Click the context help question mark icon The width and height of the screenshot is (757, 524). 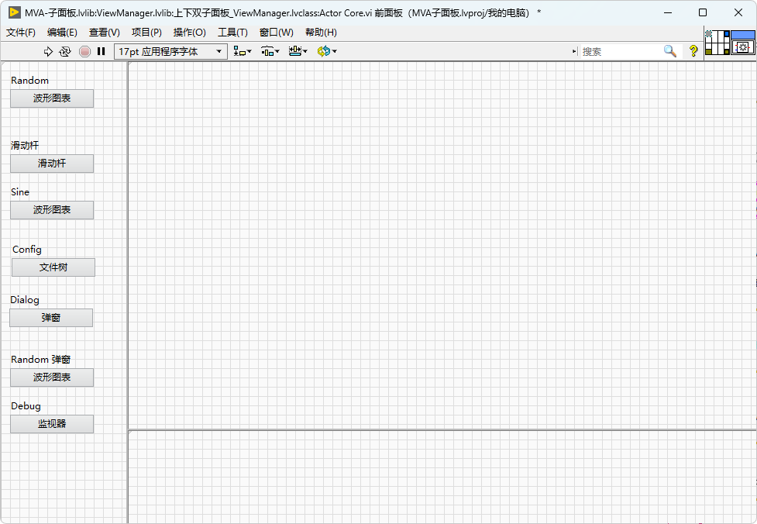pyautogui.click(x=693, y=50)
